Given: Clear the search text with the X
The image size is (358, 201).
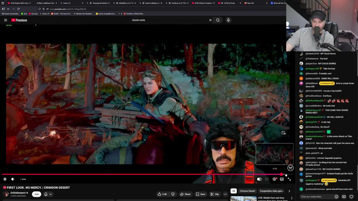Looking at the screenshot, I should pyautogui.click(x=210, y=20).
